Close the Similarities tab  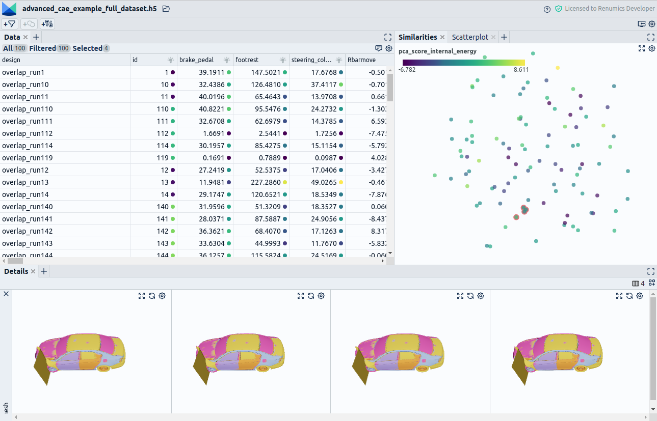(x=442, y=37)
